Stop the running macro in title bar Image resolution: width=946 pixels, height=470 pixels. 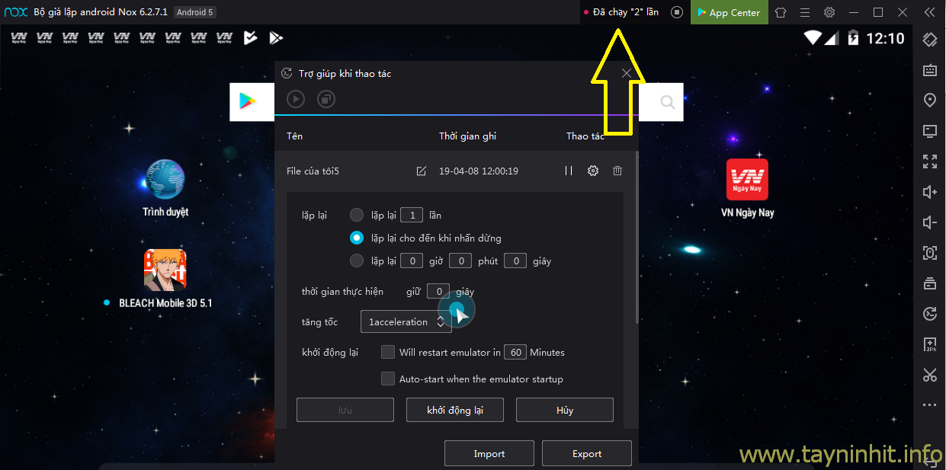click(676, 12)
